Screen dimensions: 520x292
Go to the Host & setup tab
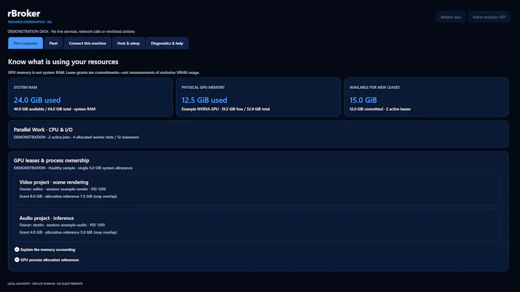tap(128, 43)
